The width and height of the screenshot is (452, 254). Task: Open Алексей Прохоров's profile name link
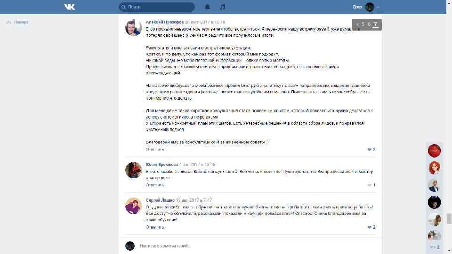point(165,22)
